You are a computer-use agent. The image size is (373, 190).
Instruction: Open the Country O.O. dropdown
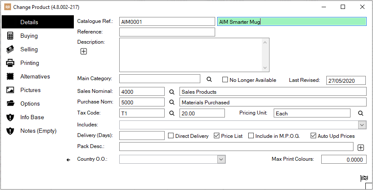point(221,159)
